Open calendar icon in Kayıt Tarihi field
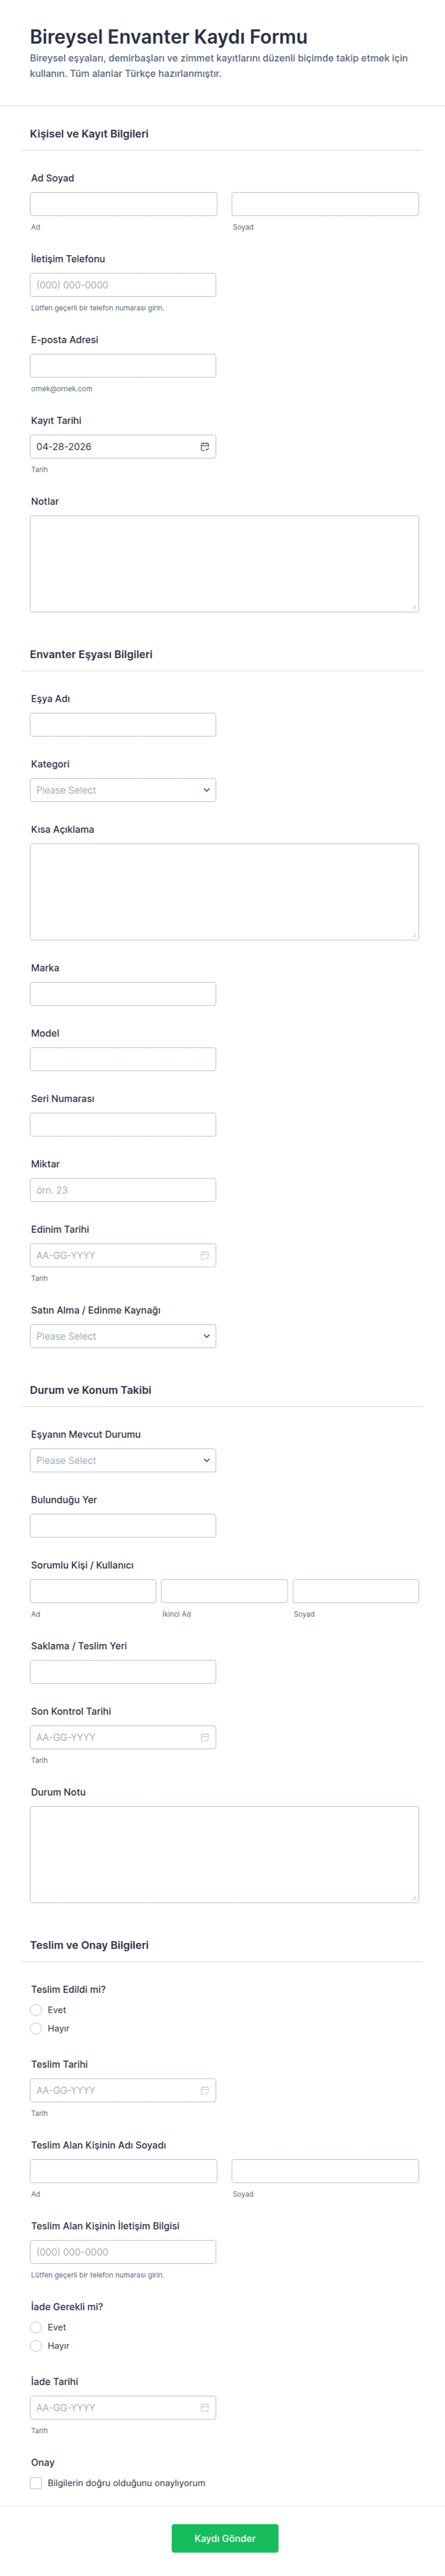The height and width of the screenshot is (2576, 445). point(204,447)
